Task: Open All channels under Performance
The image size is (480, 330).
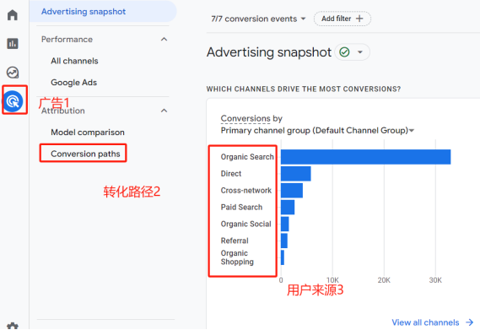Action: (x=74, y=61)
